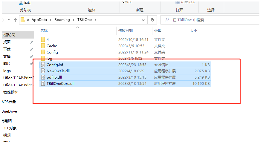
Task: Select the Cache folder name
Action: tap(52, 46)
